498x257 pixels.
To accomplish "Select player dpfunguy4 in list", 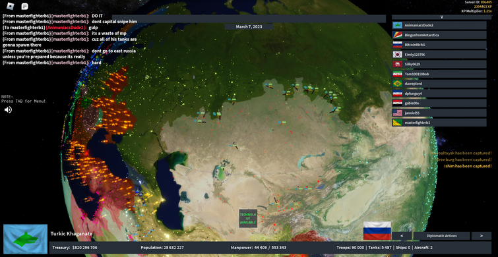I will tap(439, 94).
